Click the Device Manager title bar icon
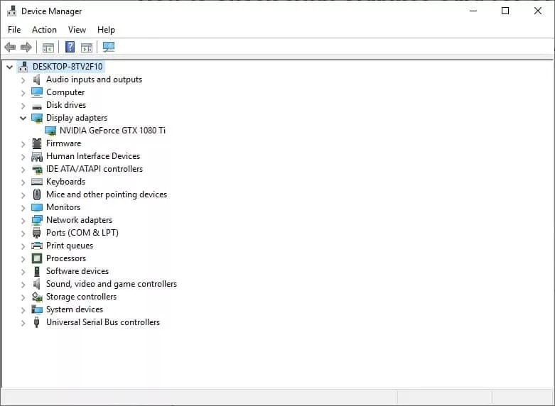 pyautogui.click(x=11, y=11)
